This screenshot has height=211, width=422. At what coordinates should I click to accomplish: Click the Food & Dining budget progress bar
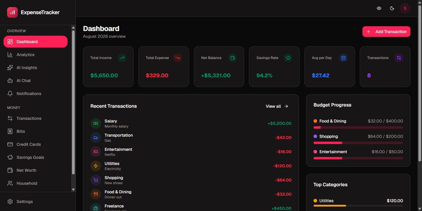point(358,127)
